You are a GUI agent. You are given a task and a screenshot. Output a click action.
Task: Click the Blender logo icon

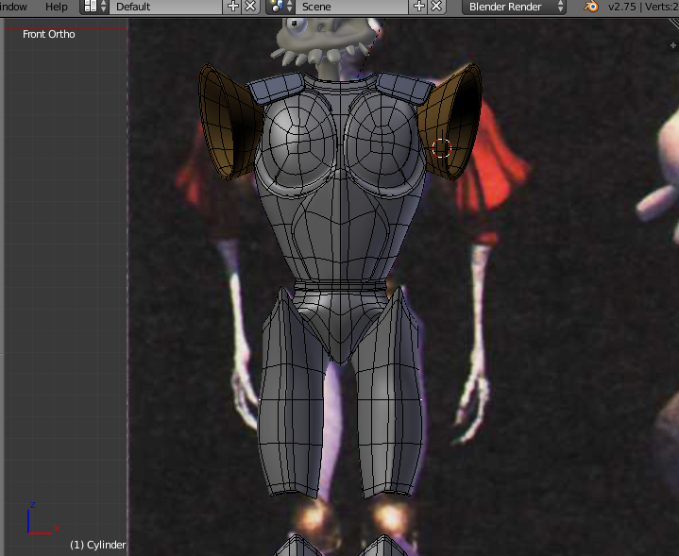(x=590, y=7)
